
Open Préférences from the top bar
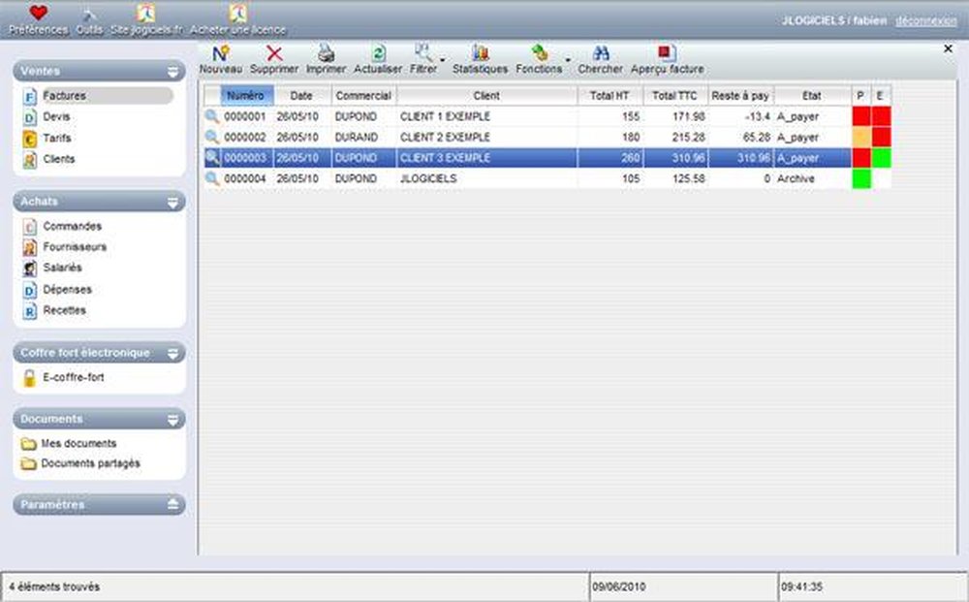click(x=39, y=19)
